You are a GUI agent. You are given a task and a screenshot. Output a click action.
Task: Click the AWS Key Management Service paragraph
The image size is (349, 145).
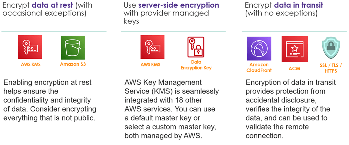tap(172, 109)
